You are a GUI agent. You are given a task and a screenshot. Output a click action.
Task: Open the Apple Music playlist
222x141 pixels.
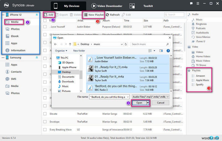click(x=202, y=80)
